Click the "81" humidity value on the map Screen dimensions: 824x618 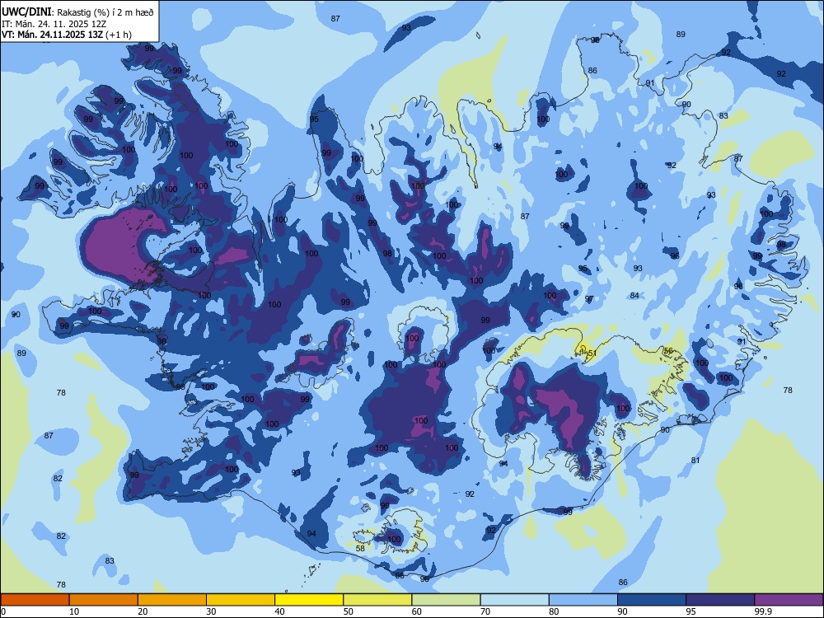(x=695, y=461)
